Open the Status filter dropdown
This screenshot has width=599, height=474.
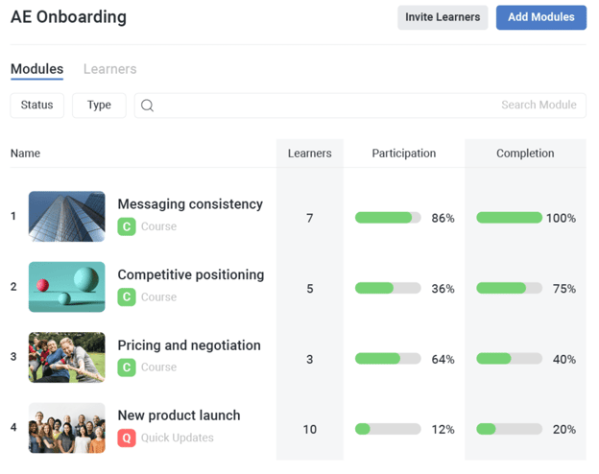coord(37,106)
